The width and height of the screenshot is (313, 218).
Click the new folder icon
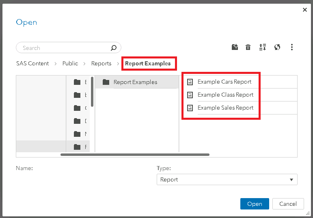coord(235,47)
